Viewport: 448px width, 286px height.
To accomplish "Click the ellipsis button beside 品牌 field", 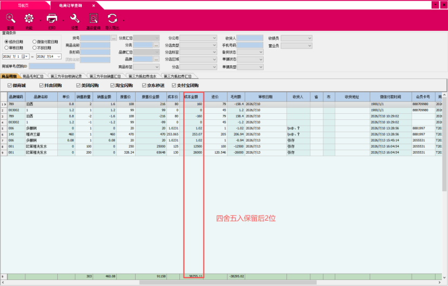I will pos(156,59).
